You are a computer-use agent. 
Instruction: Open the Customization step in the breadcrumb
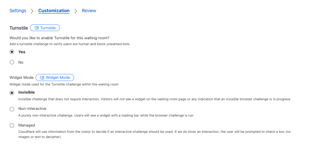click(54, 11)
